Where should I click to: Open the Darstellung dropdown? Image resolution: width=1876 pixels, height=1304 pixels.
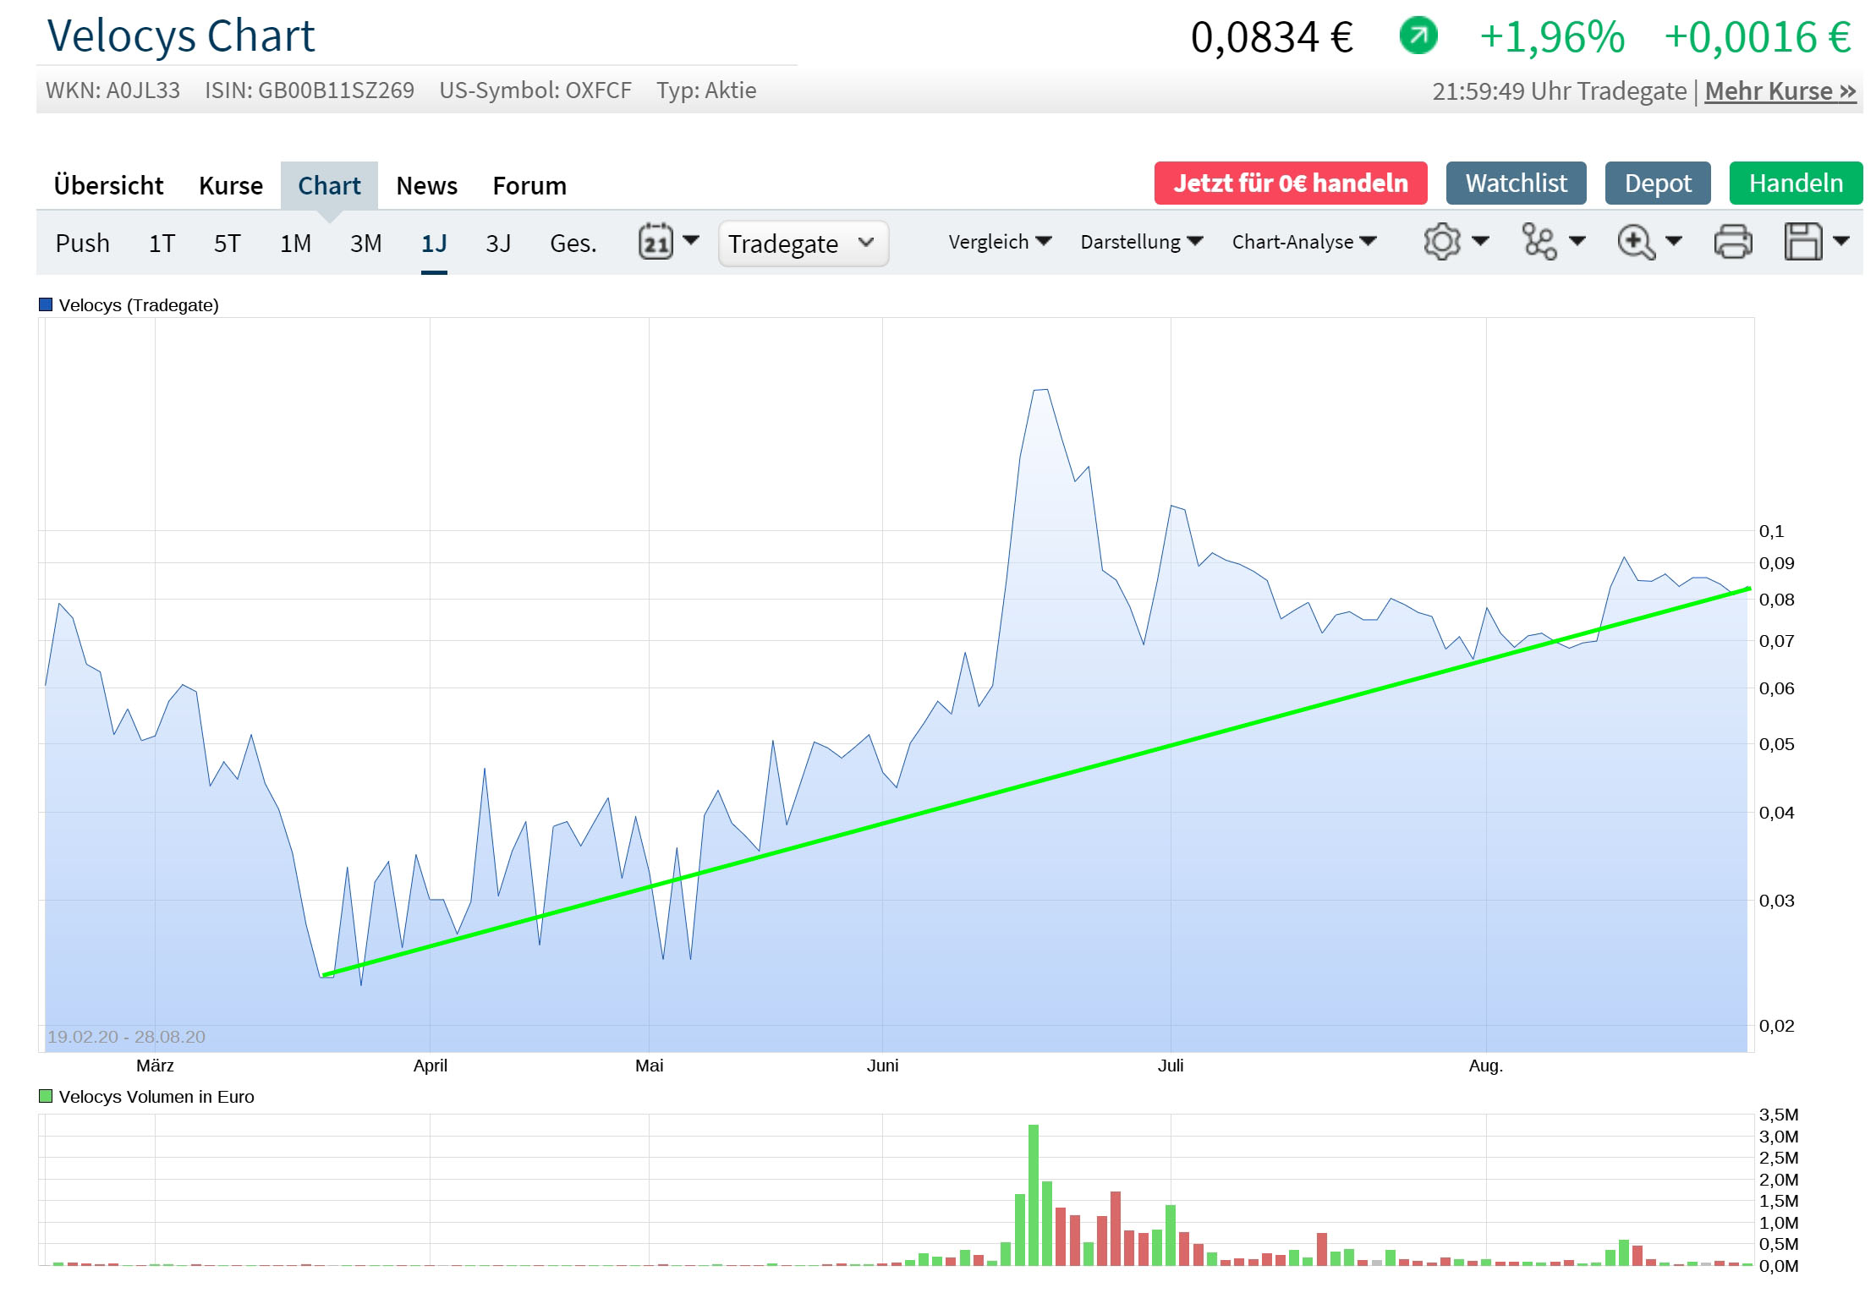point(1141,242)
